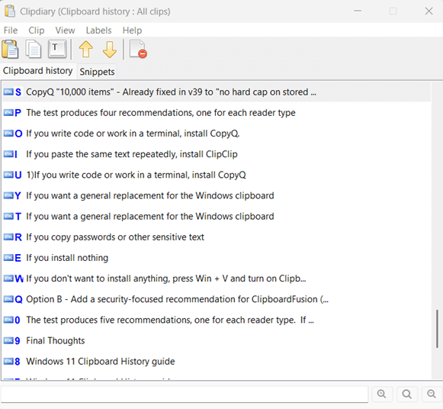Open the Labels menu

tap(99, 31)
